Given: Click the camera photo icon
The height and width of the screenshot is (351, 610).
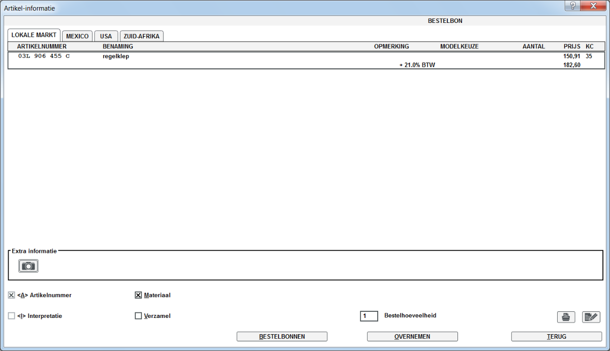Looking at the screenshot, I should point(28,266).
